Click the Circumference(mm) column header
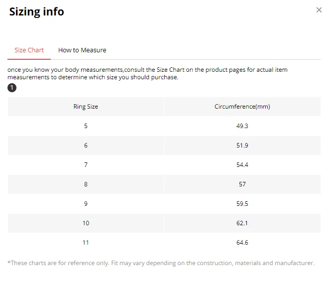The height and width of the screenshot is (290, 329). pyautogui.click(x=242, y=107)
